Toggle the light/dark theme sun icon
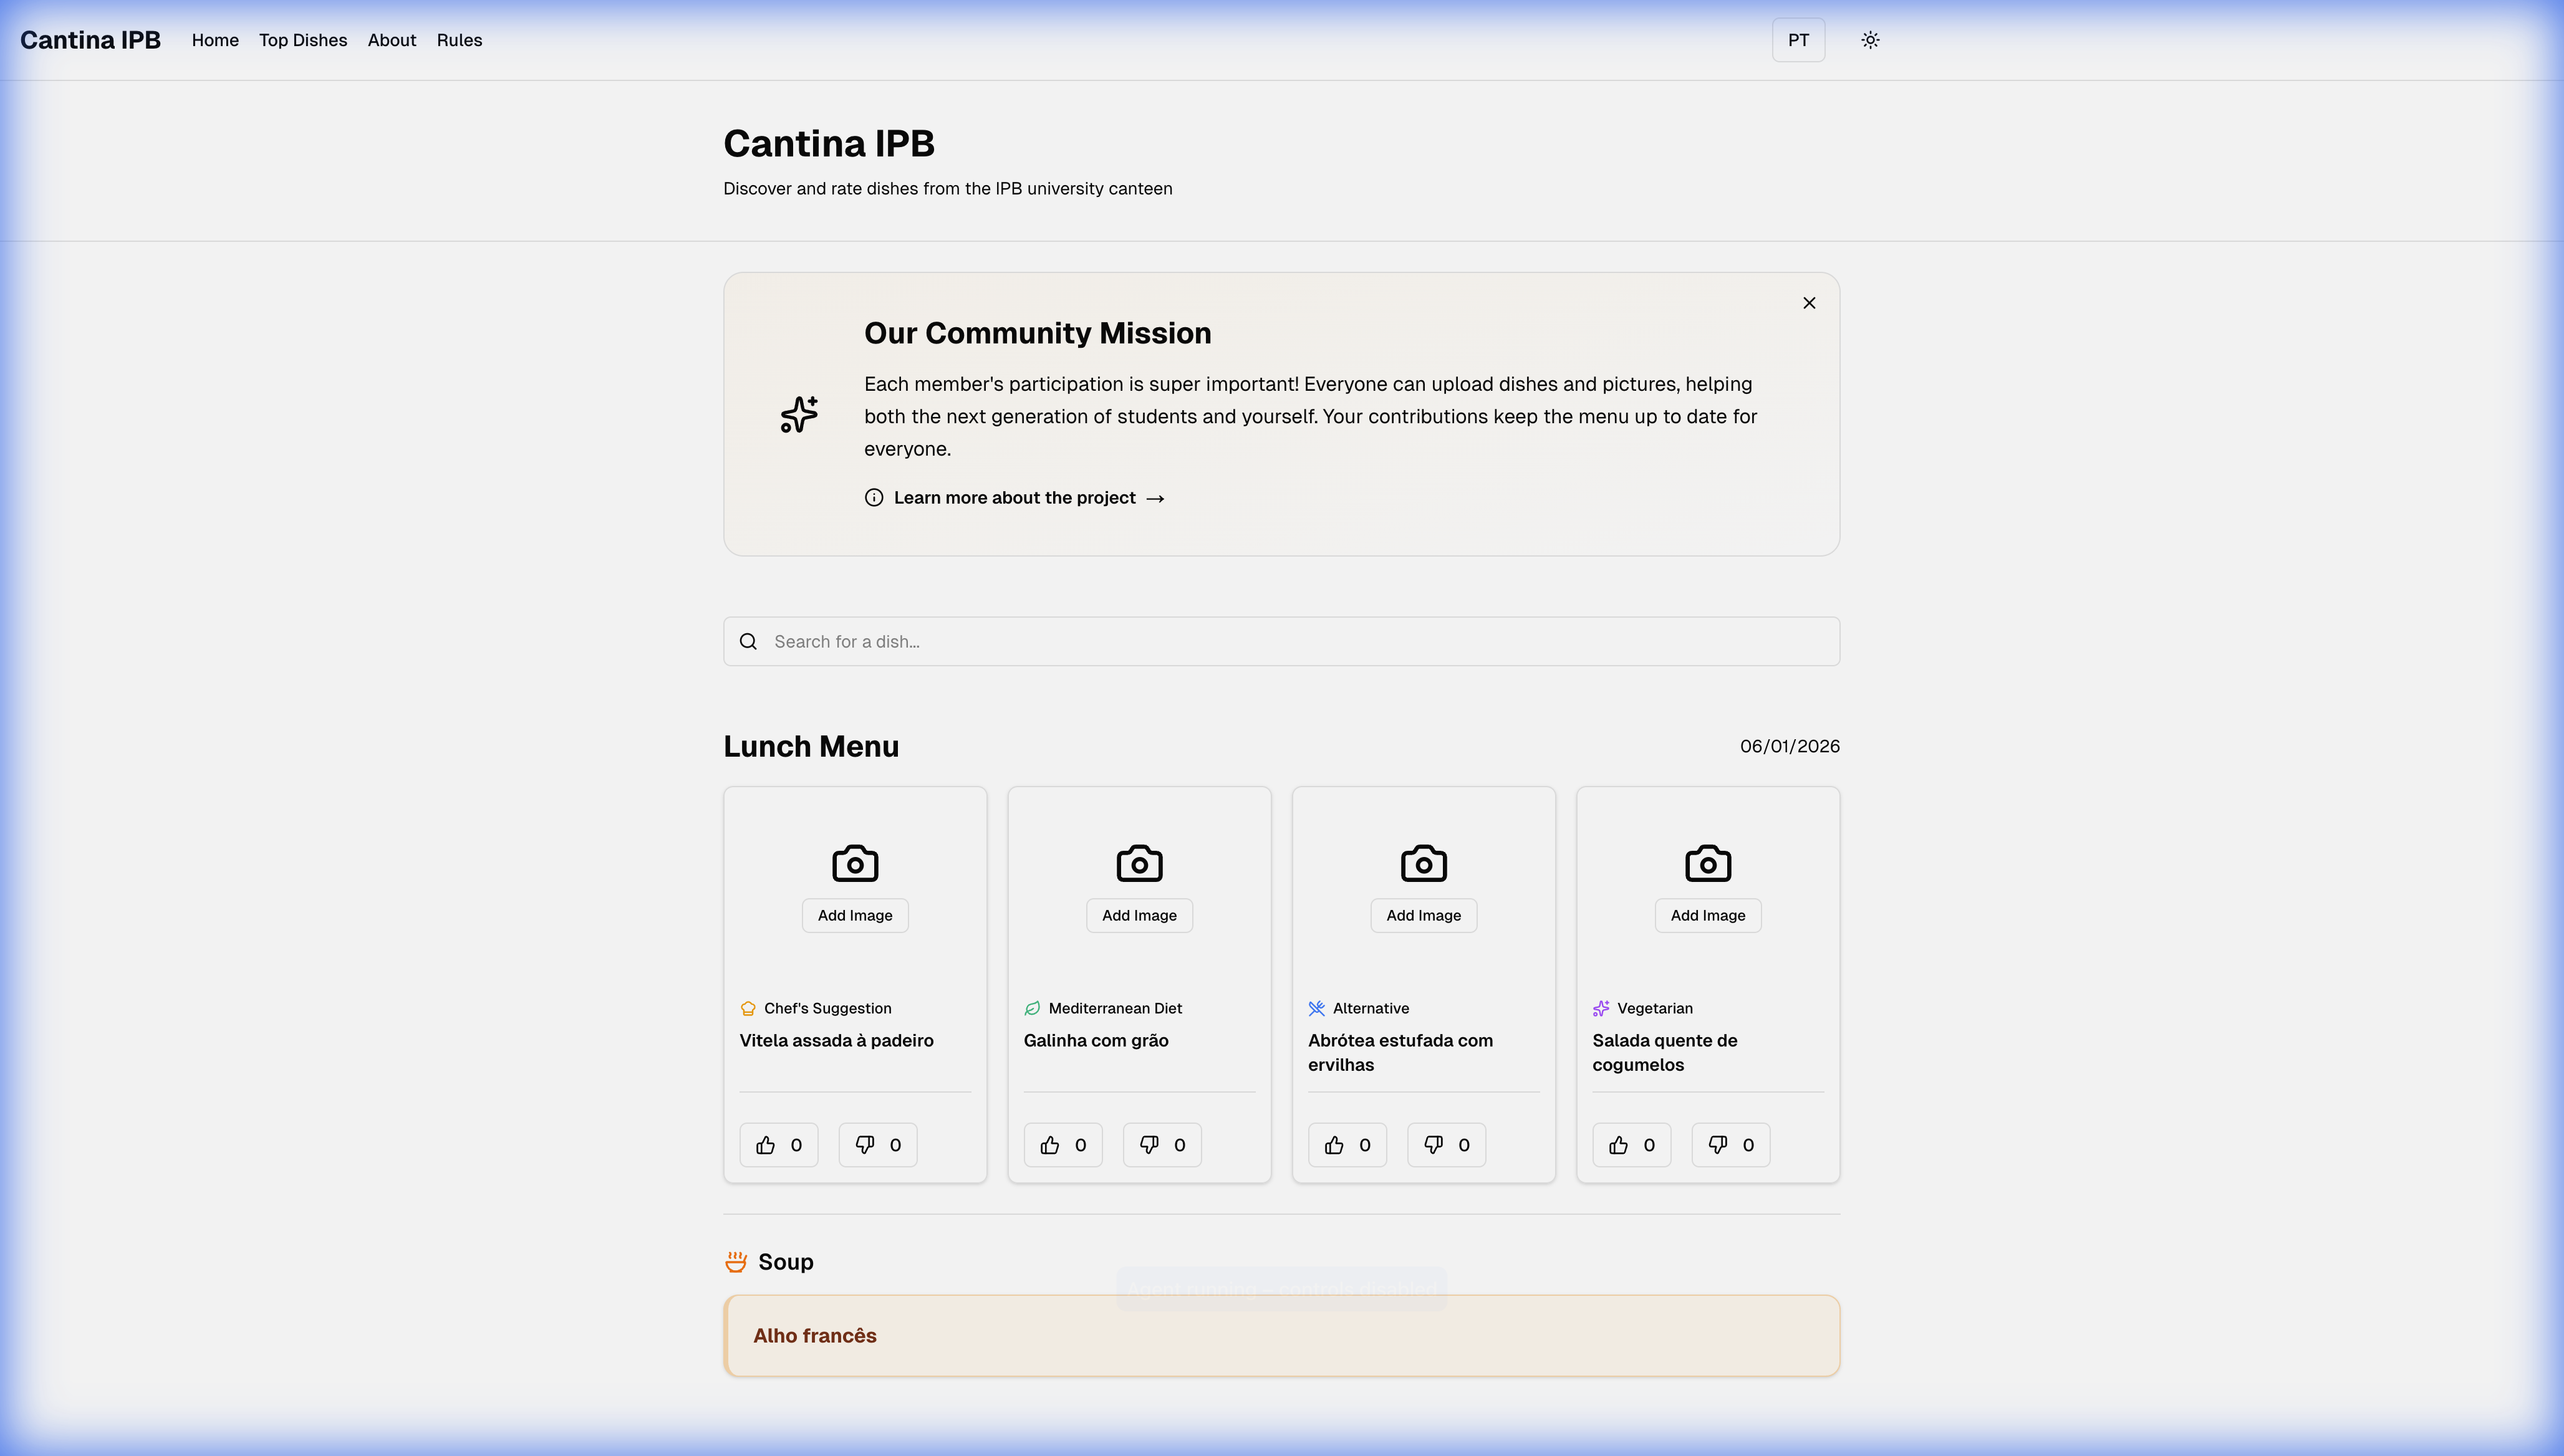Image resolution: width=2564 pixels, height=1456 pixels. pos(1870,40)
